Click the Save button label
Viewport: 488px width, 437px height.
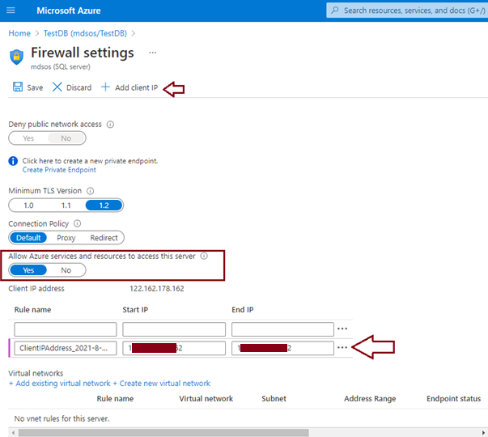click(x=35, y=87)
